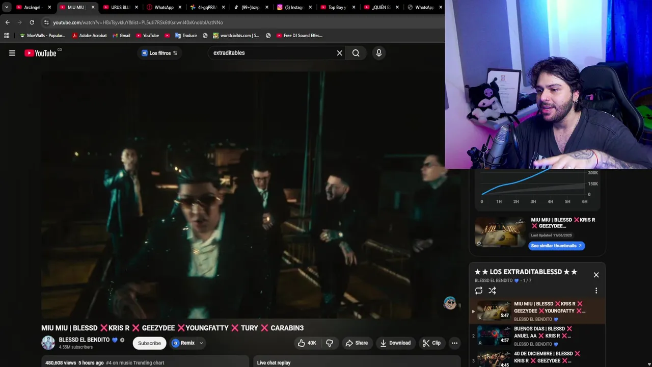The height and width of the screenshot is (367, 652).
Task: Open worldcia3ds.com bookmark
Action: [236, 36]
